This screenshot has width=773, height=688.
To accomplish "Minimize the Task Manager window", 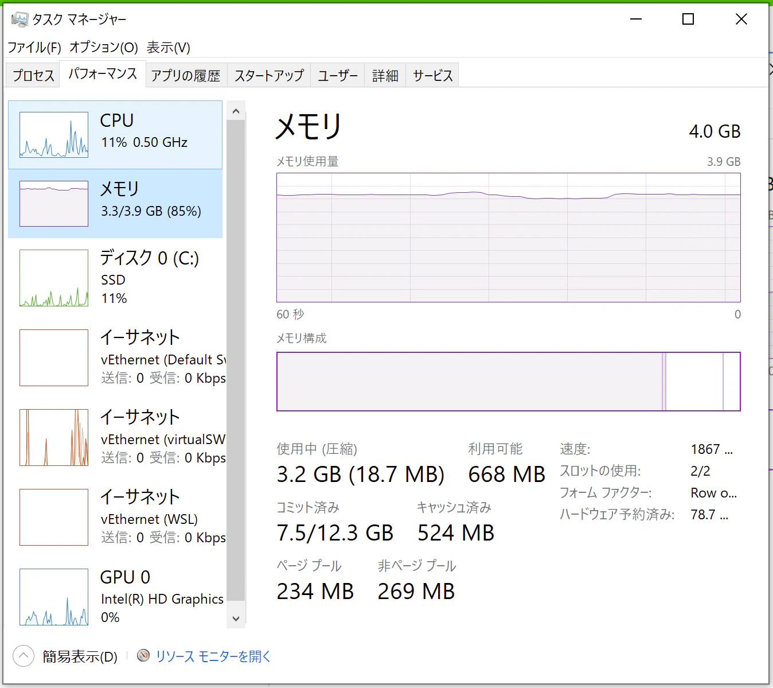I will (635, 20).
